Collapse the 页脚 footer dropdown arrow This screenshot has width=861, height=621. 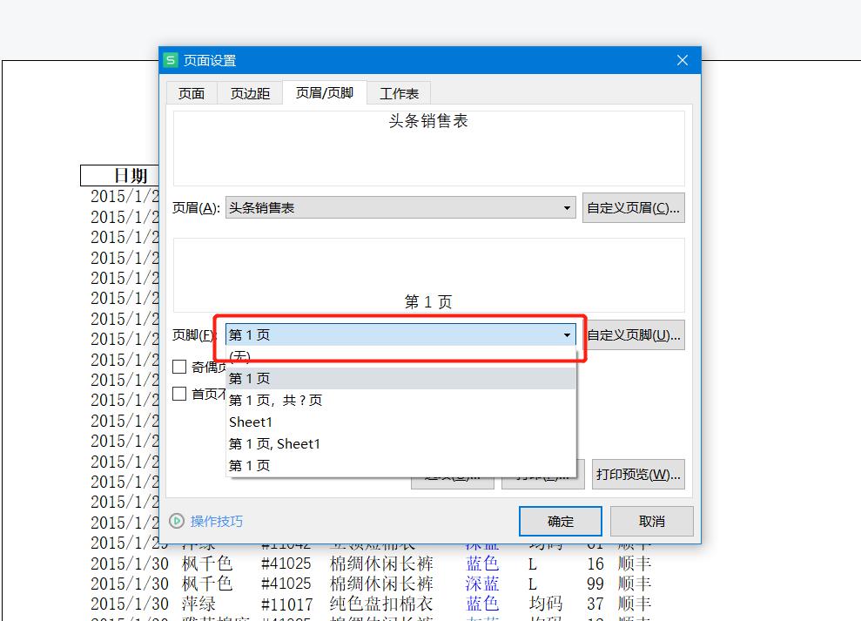click(567, 334)
